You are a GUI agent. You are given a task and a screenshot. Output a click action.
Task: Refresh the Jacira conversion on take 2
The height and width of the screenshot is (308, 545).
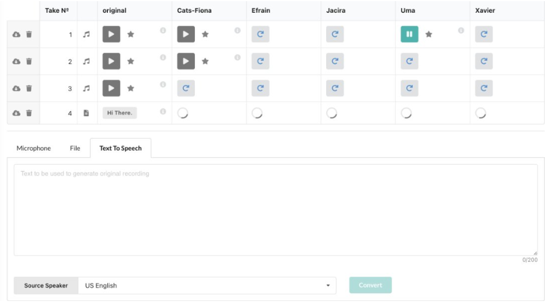335,61
